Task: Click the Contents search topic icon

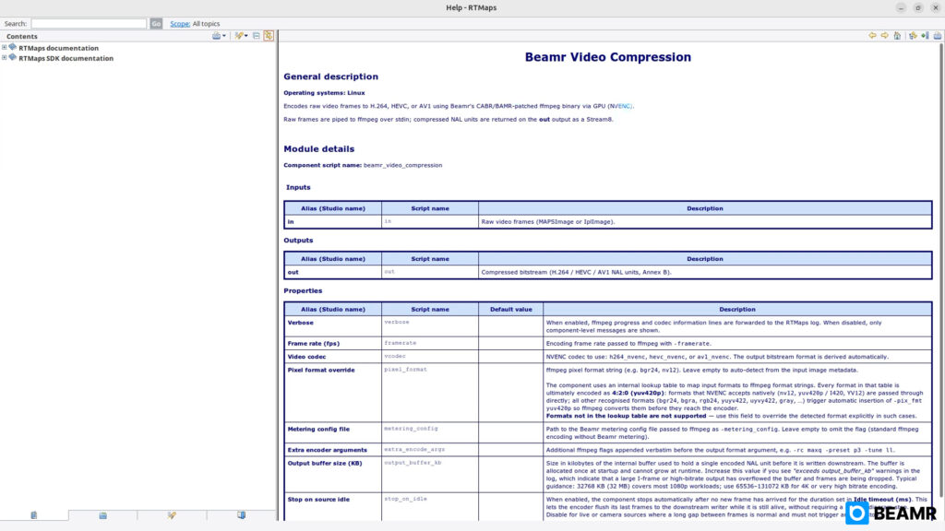Action: pyautogui.click(x=239, y=36)
